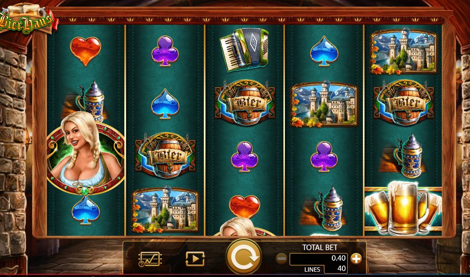Increase total bet with the plus button

[356, 259]
